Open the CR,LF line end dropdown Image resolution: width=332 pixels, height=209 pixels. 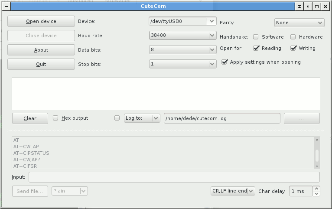click(x=233, y=191)
